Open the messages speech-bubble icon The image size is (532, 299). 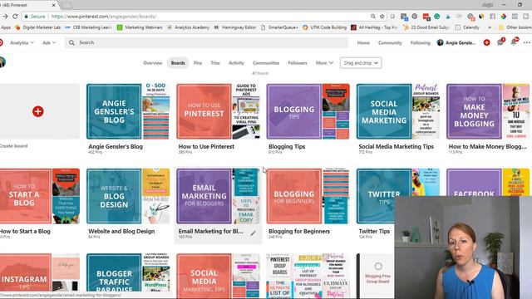pos(500,42)
